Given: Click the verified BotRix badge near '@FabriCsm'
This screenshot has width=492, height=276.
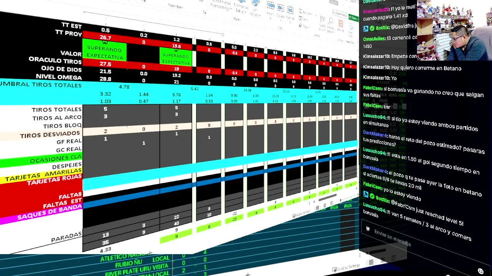Looking at the screenshot, I should coord(372,196).
